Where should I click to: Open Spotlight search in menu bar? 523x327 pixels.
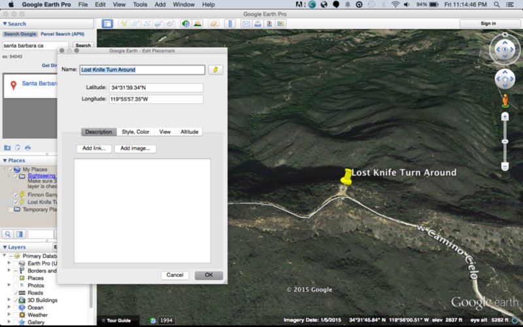[x=497, y=5]
